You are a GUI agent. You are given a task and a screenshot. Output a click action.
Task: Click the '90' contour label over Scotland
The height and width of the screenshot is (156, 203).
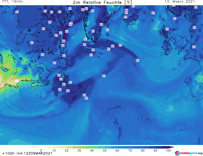167,29
